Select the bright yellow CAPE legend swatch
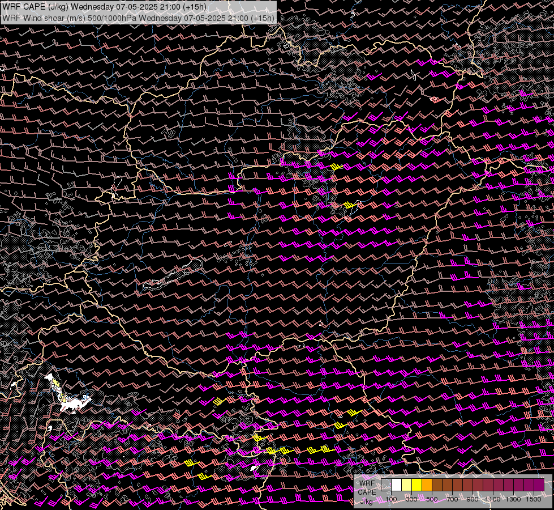The height and width of the screenshot is (510, 554). point(416,484)
